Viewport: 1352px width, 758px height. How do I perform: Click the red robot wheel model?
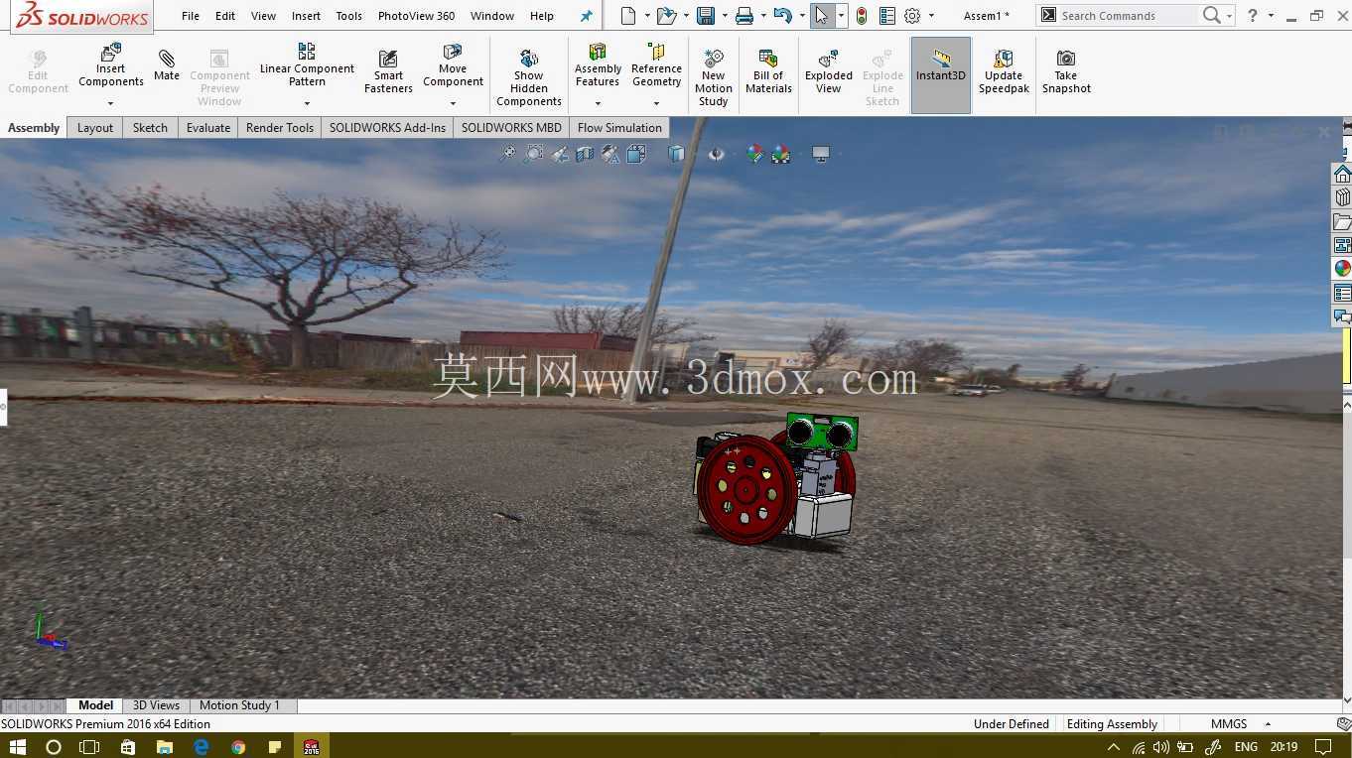(x=746, y=489)
